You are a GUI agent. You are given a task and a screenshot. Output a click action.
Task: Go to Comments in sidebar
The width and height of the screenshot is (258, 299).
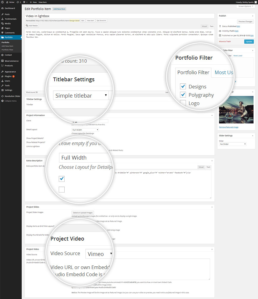[x=9, y=33]
